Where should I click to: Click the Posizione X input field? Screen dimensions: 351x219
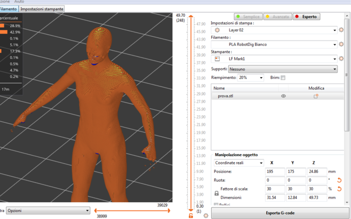(x=275, y=171)
